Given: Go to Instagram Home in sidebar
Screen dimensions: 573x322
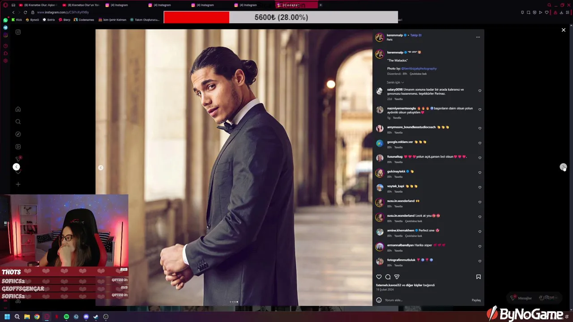Looking at the screenshot, I should point(18,109).
